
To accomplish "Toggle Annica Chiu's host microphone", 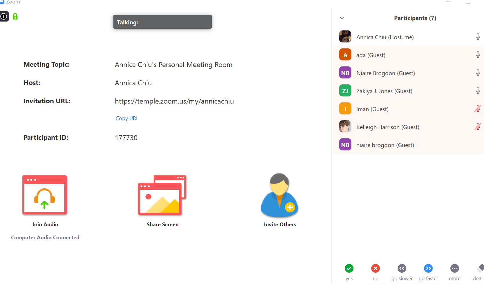I will 478,37.
